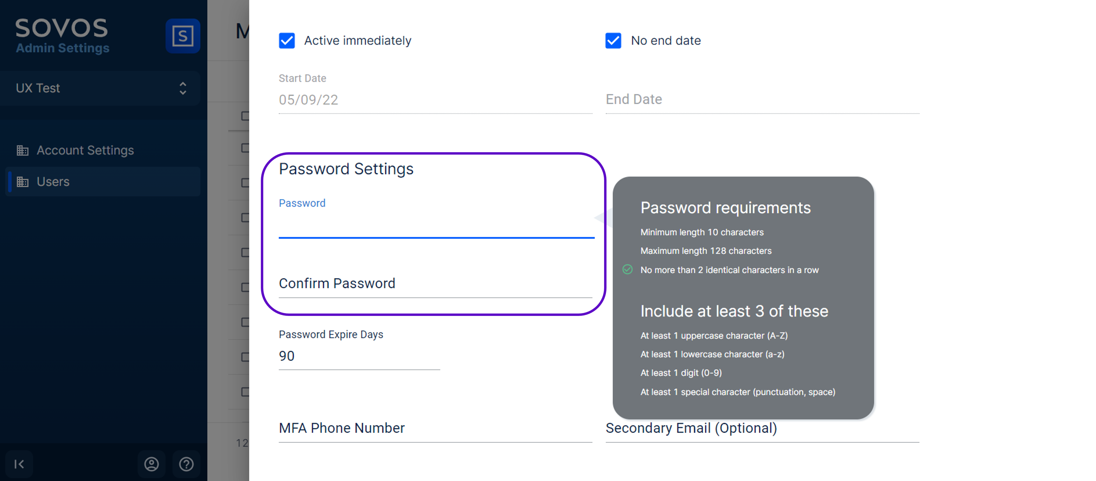Click the Sovos Admin Settings logo text
Viewport: 1096px width, 481px height.
click(x=62, y=36)
